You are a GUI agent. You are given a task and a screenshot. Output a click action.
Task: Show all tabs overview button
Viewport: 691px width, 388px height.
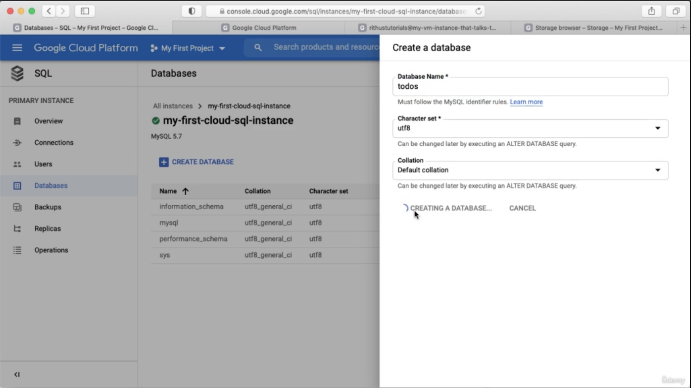click(676, 11)
